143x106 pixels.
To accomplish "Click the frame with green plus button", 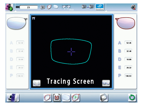I will (75, 98).
